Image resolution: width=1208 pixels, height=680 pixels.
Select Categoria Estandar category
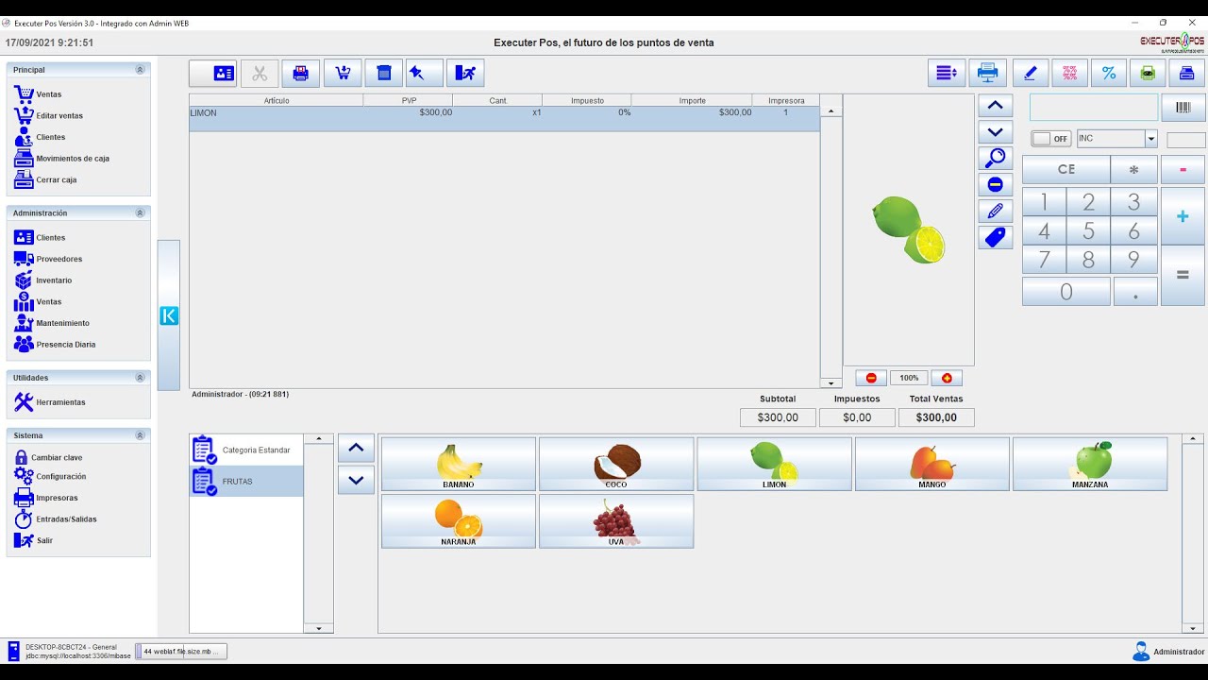tap(247, 450)
